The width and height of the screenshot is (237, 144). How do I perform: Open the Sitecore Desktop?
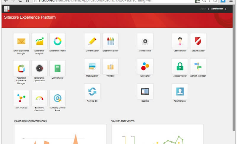click(x=145, y=91)
